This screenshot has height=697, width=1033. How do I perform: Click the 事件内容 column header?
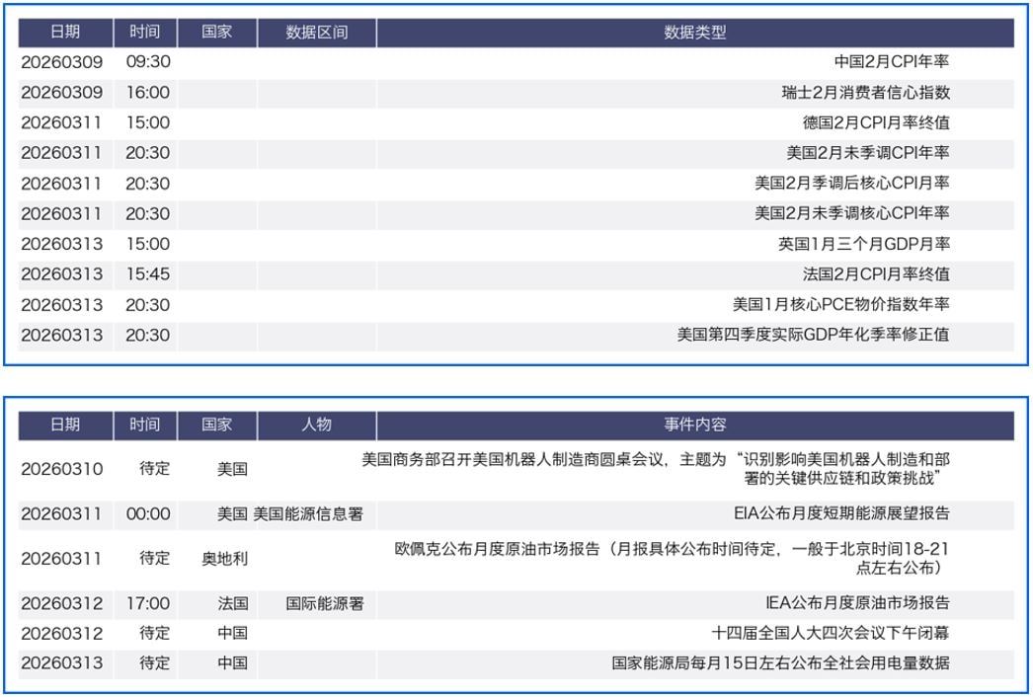tap(694, 425)
